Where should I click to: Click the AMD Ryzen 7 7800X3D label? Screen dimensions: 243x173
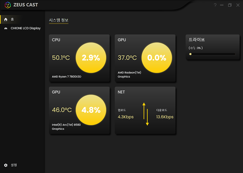(67, 77)
